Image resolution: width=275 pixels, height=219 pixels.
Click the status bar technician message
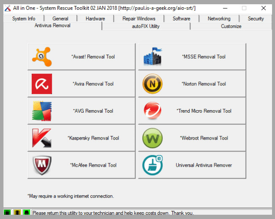(x=113, y=213)
